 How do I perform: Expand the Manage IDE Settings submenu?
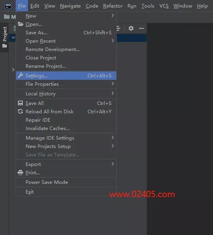66,138
